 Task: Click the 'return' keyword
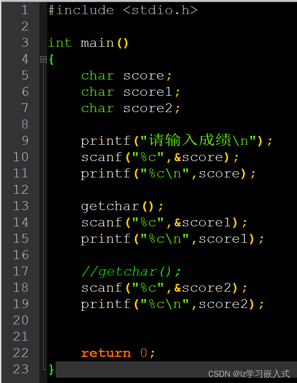pos(106,353)
